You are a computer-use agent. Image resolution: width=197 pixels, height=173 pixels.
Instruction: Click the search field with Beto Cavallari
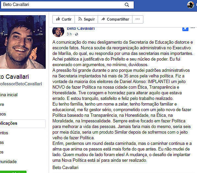point(67,5)
